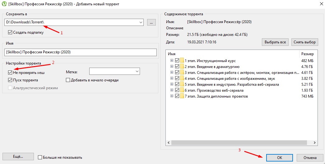Uncheck '3 этап' folder in file list
This screenshot has width=325, height=164.
(x=177, y=73)
